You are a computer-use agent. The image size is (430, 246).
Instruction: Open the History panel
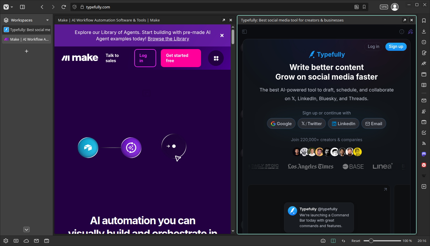[424, 42]
